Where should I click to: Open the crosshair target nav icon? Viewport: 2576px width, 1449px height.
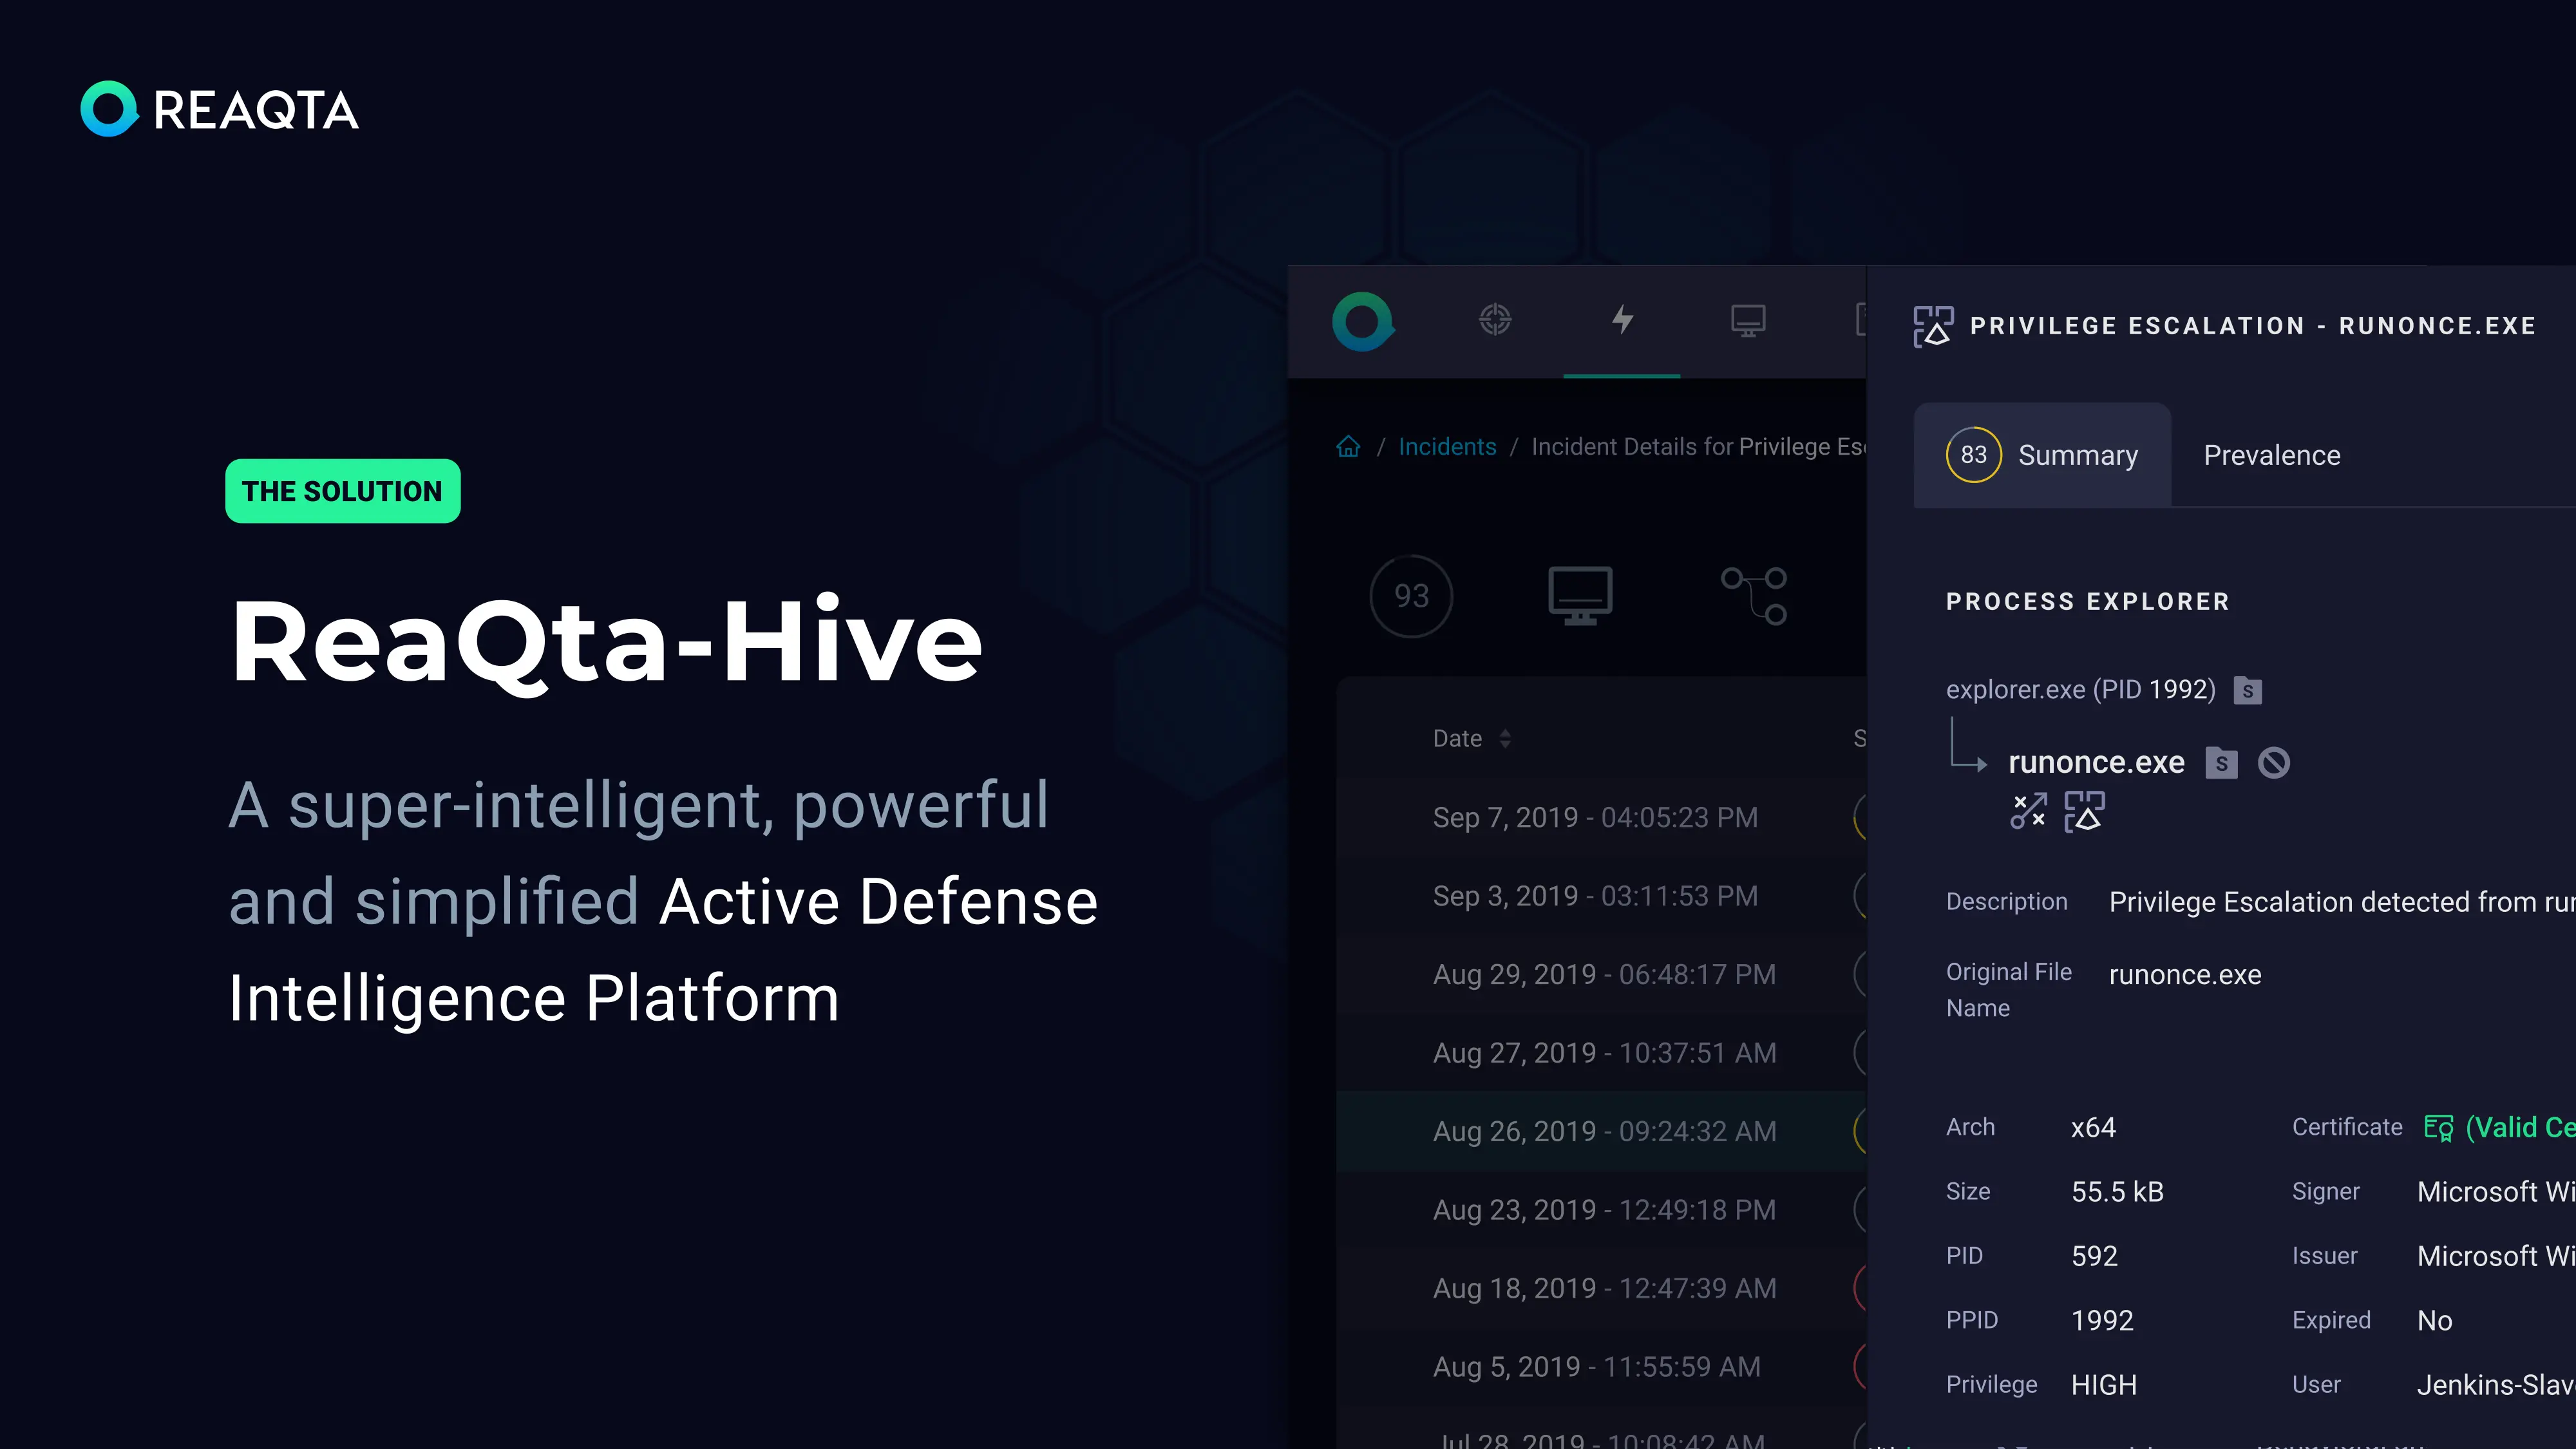[1495, 320]
